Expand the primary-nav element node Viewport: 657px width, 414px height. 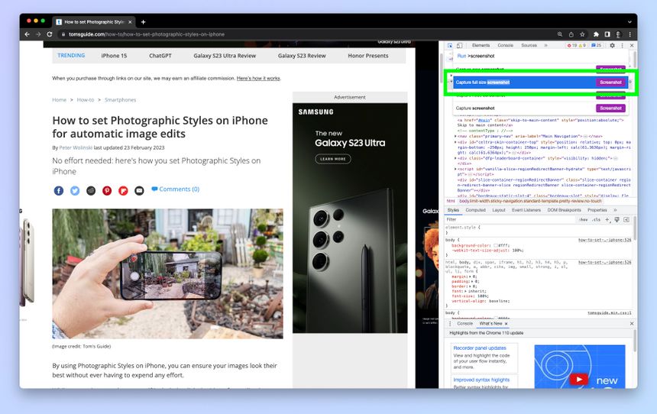pyautogui.click(x=455, y=136)
